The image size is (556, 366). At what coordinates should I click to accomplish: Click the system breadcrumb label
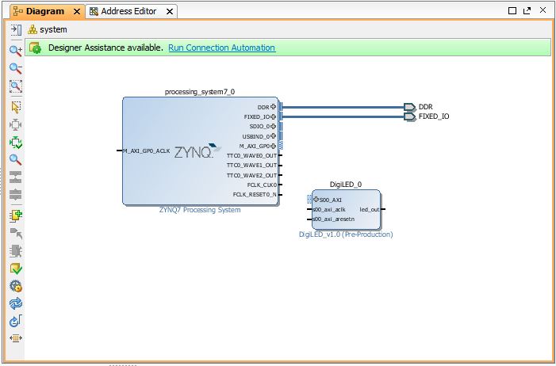tap(53, 29)
